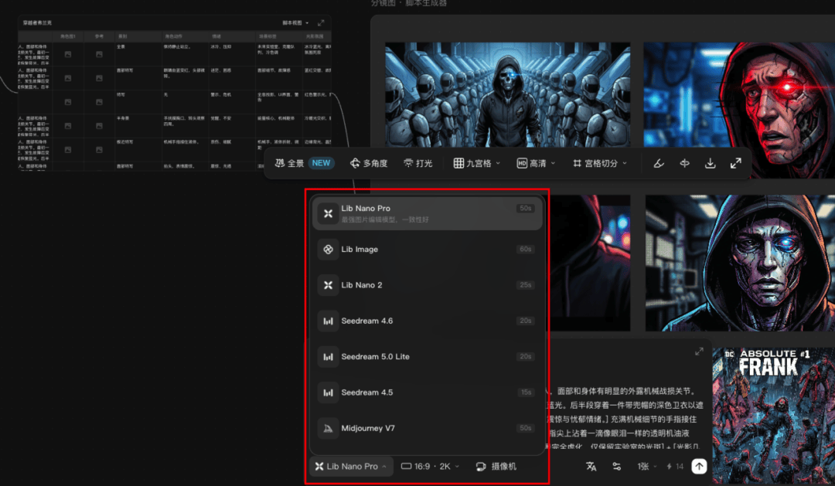
Task: Open the 脚本视图 script view dropdown
Action: pyautogui.click(x=295, y=23)
